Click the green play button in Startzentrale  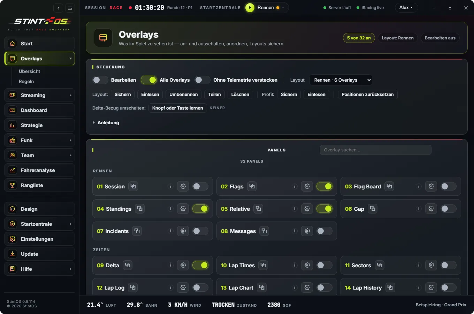(x=250, y=8)
